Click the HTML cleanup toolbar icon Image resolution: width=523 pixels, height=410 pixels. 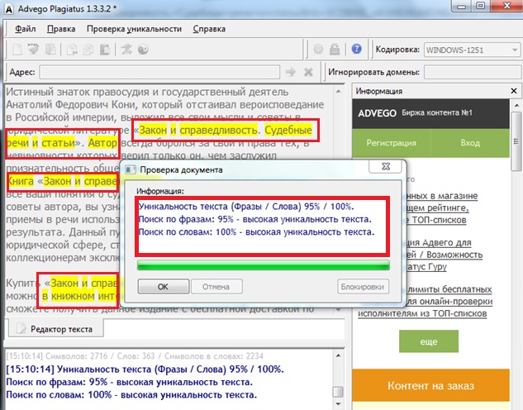pyautogui.click(x=33, y=50)
